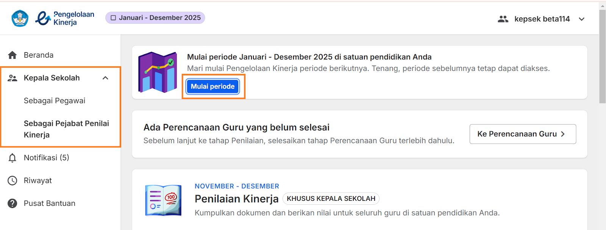Click the Kepala Sekolah people icon
606x230 pixels.
[12, 78]
